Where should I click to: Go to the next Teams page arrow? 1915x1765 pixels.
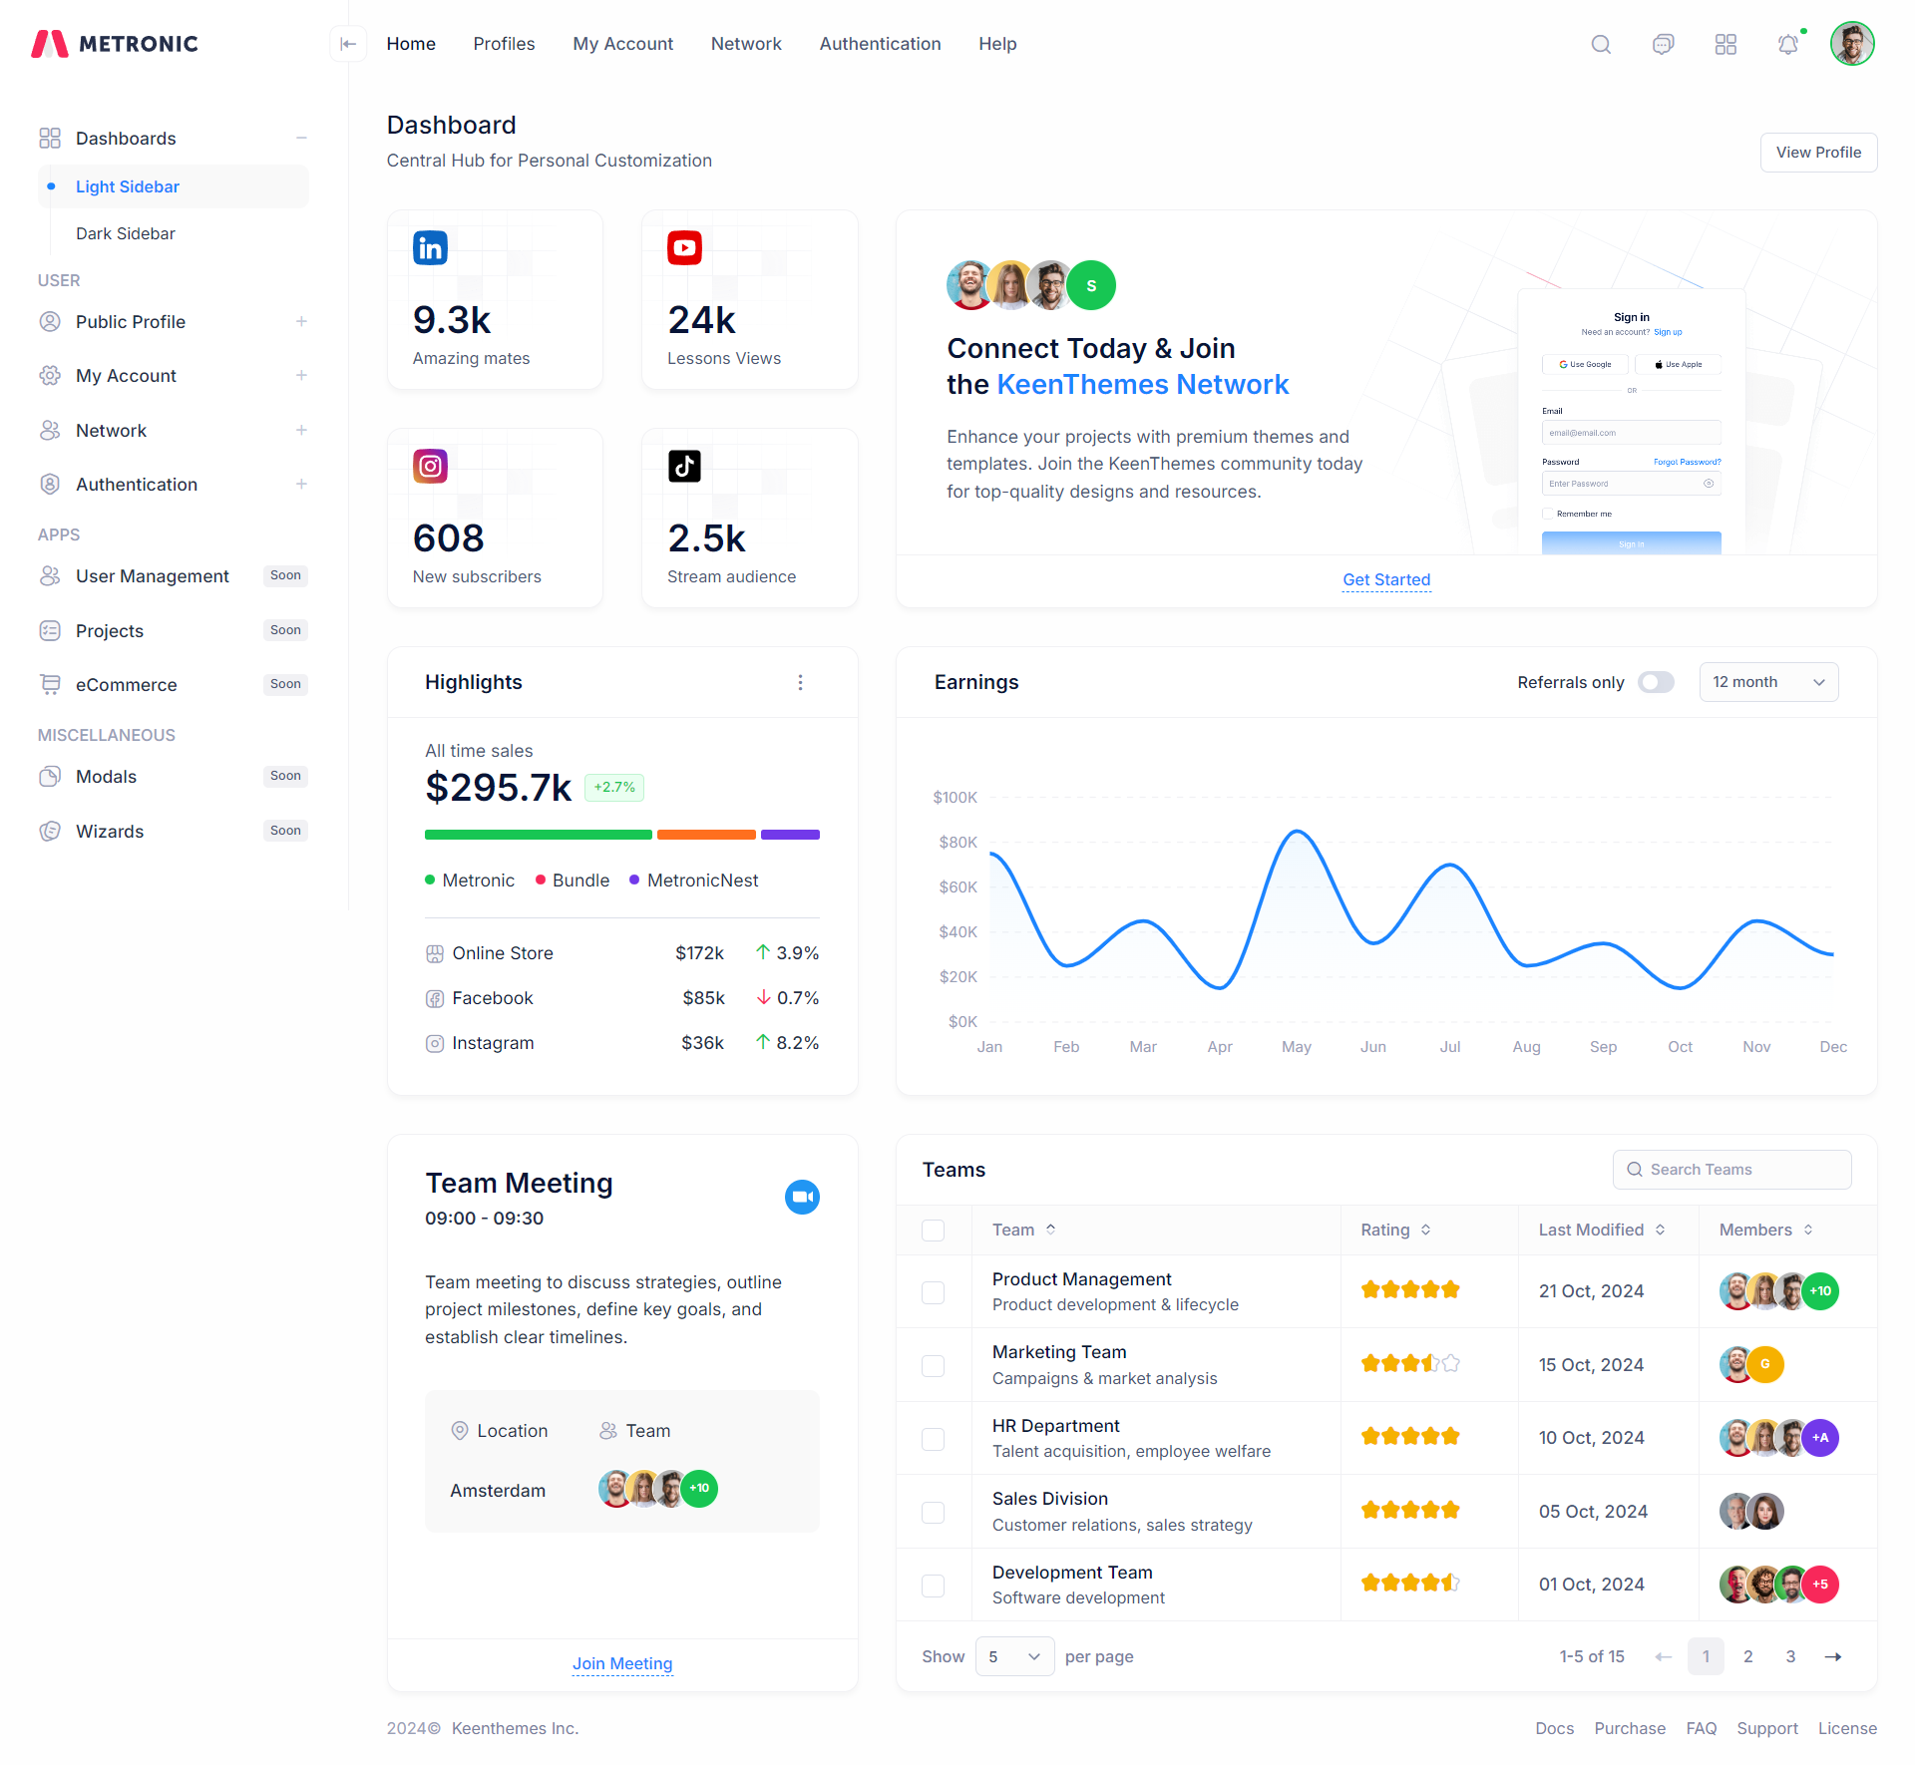[1833, 1656]
